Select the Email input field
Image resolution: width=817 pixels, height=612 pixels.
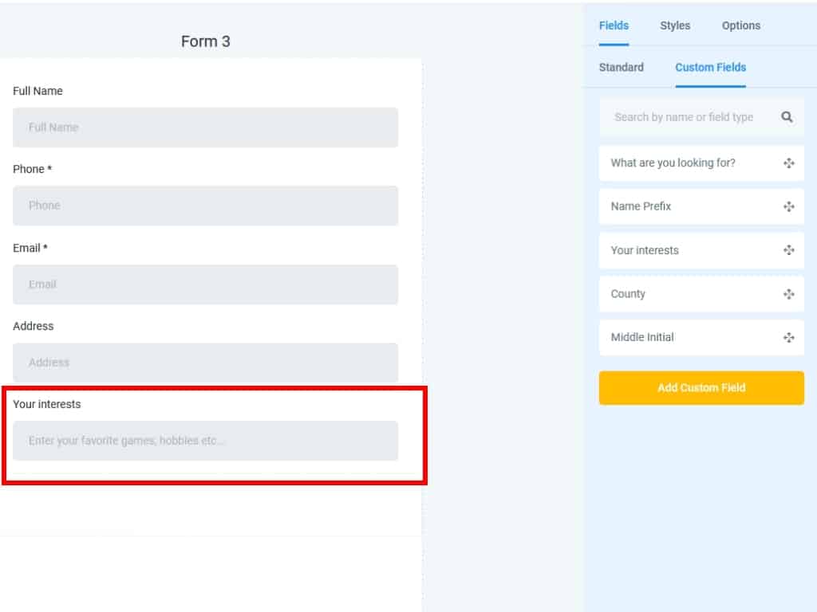[x=205, y=284]
